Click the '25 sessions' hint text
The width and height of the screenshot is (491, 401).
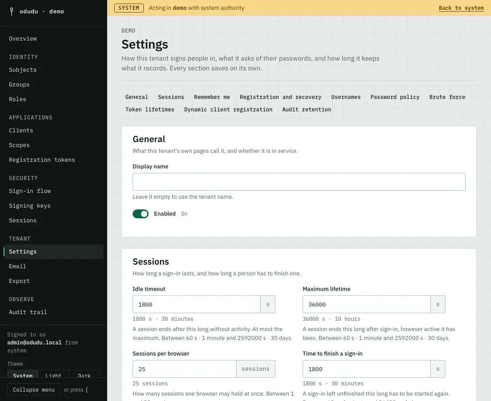point(150,384)
